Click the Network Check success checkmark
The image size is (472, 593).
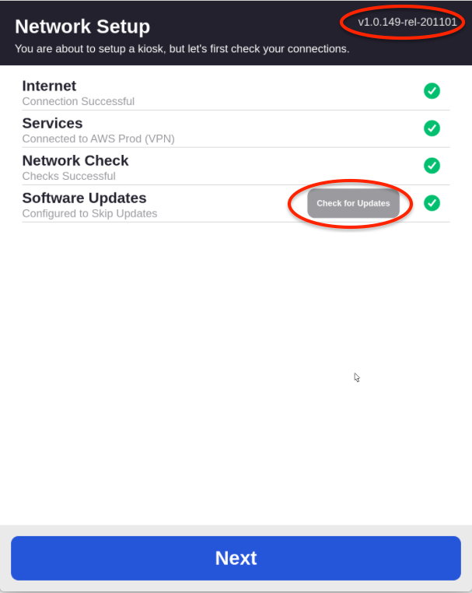coord(432,166)
